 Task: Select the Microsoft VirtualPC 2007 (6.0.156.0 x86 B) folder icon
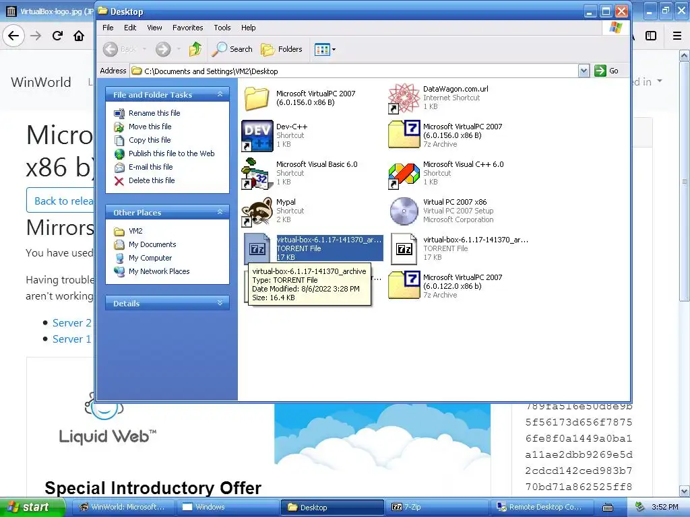(257, 98)
